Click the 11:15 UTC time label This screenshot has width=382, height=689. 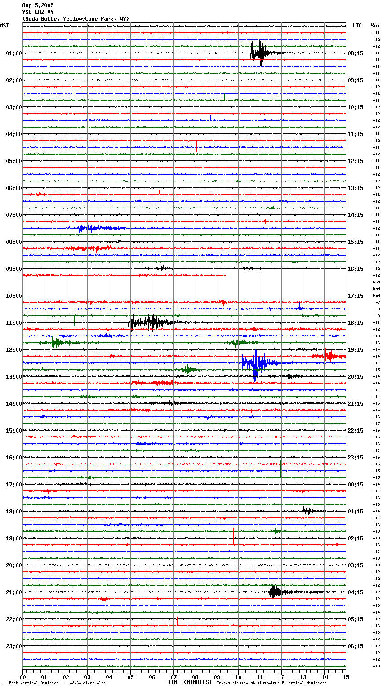355,134
